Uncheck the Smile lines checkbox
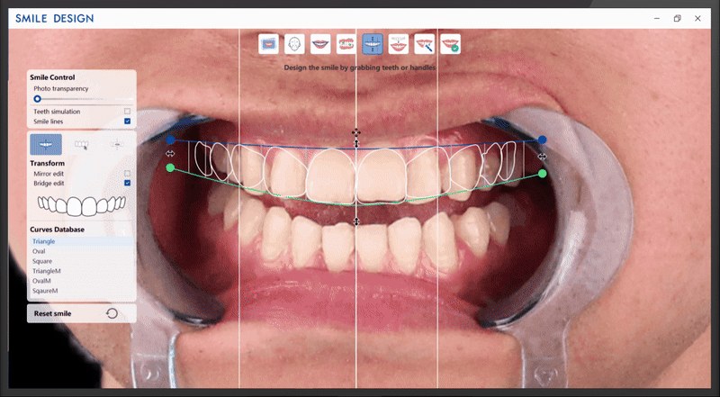The image size is (720, 397). pyautogui.click(x=127, y=122)
